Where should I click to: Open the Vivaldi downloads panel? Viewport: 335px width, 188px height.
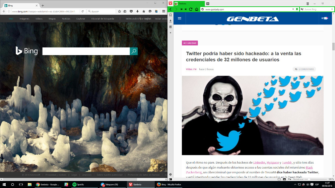[170, 21]
